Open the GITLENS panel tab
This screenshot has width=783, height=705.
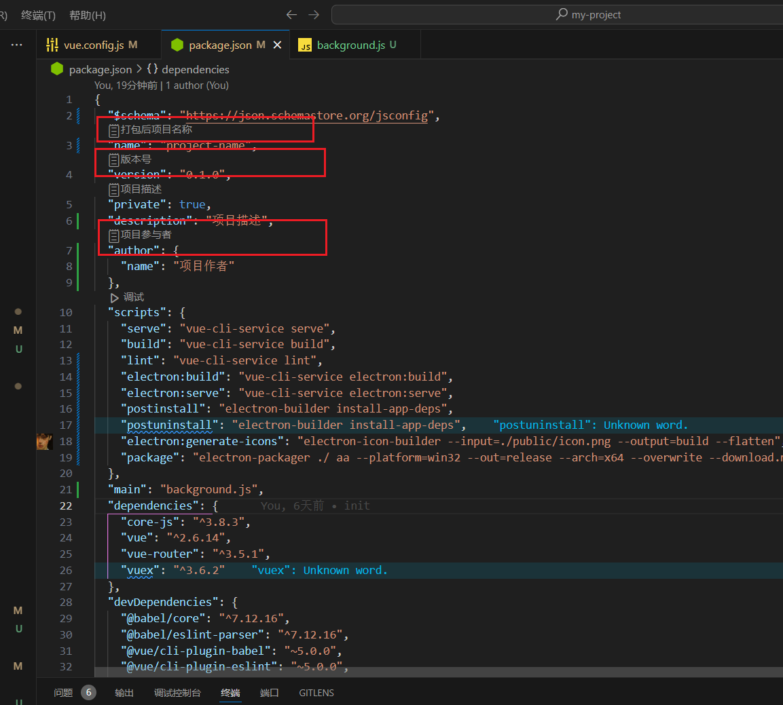(316, 693)
